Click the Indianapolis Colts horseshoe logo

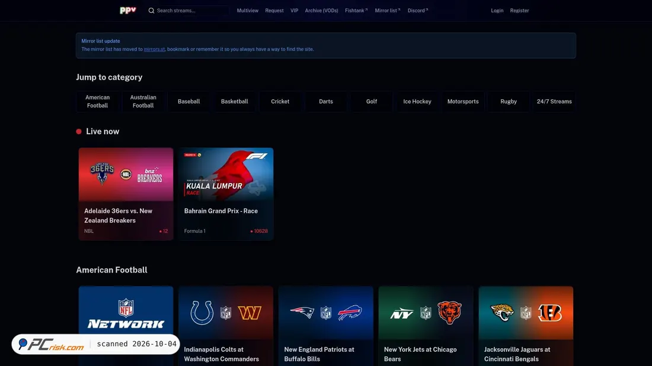(202, 312)
